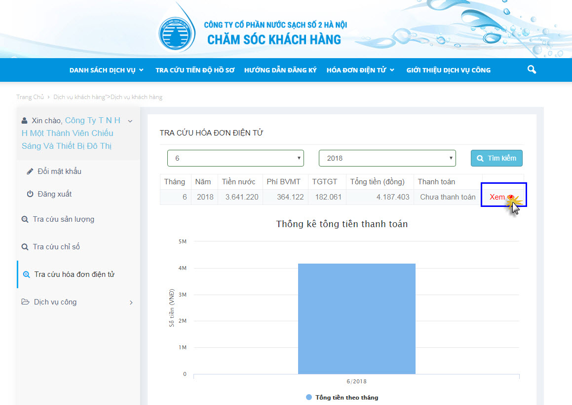Open the month dropdown showing 6
Image resolution: width=572 pixels, height=405 pixels.
pyautogui.click(x=235, y=158)
